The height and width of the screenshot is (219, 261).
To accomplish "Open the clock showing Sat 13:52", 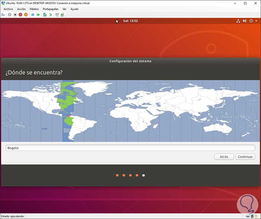I will pos(130,21).
